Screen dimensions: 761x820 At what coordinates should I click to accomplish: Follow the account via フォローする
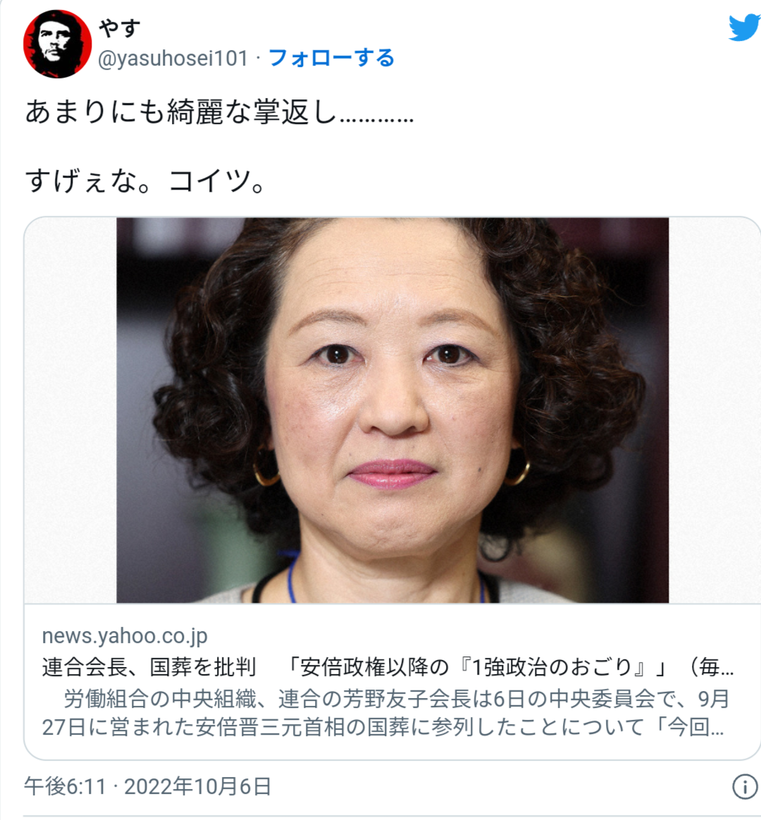[331, 58]
